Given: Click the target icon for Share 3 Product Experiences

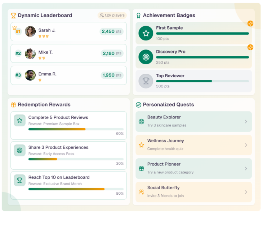Looking at the screenshot, I should [19, 150].
